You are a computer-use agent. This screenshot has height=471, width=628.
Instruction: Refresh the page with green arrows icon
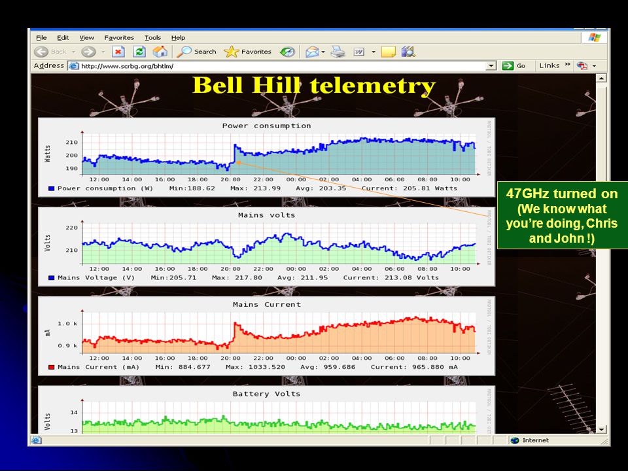(x=139, y=52)
